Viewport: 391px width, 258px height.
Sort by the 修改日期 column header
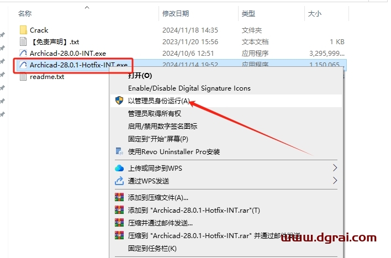(x=176, y=13)
